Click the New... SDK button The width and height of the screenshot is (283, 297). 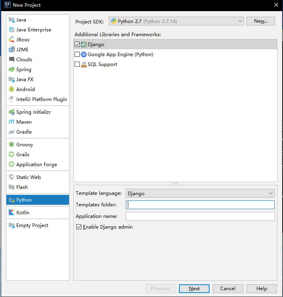click(x=261, y=21)
